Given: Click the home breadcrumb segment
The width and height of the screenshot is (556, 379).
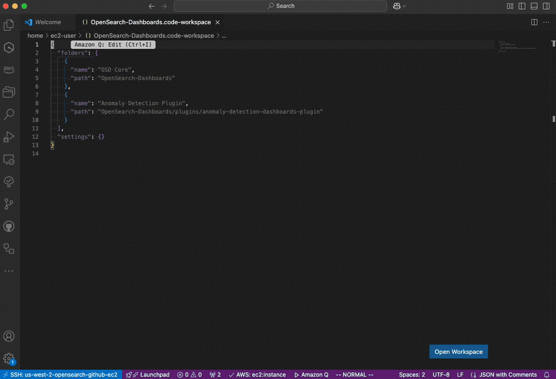Looking at the screenshot, I should [x=35, y=36].
